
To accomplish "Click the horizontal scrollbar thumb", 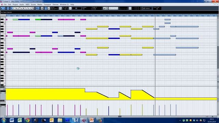I will [120, 116].
